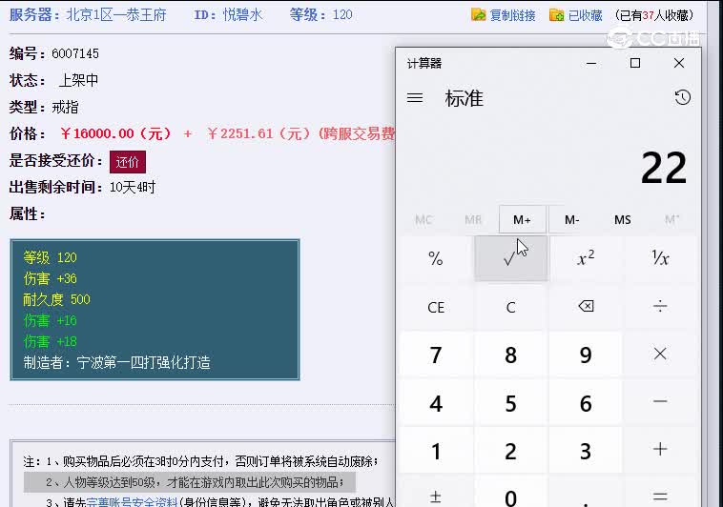723x507 pixels.
Task: Click the plus operator button
Action: [x=660, y=451]
